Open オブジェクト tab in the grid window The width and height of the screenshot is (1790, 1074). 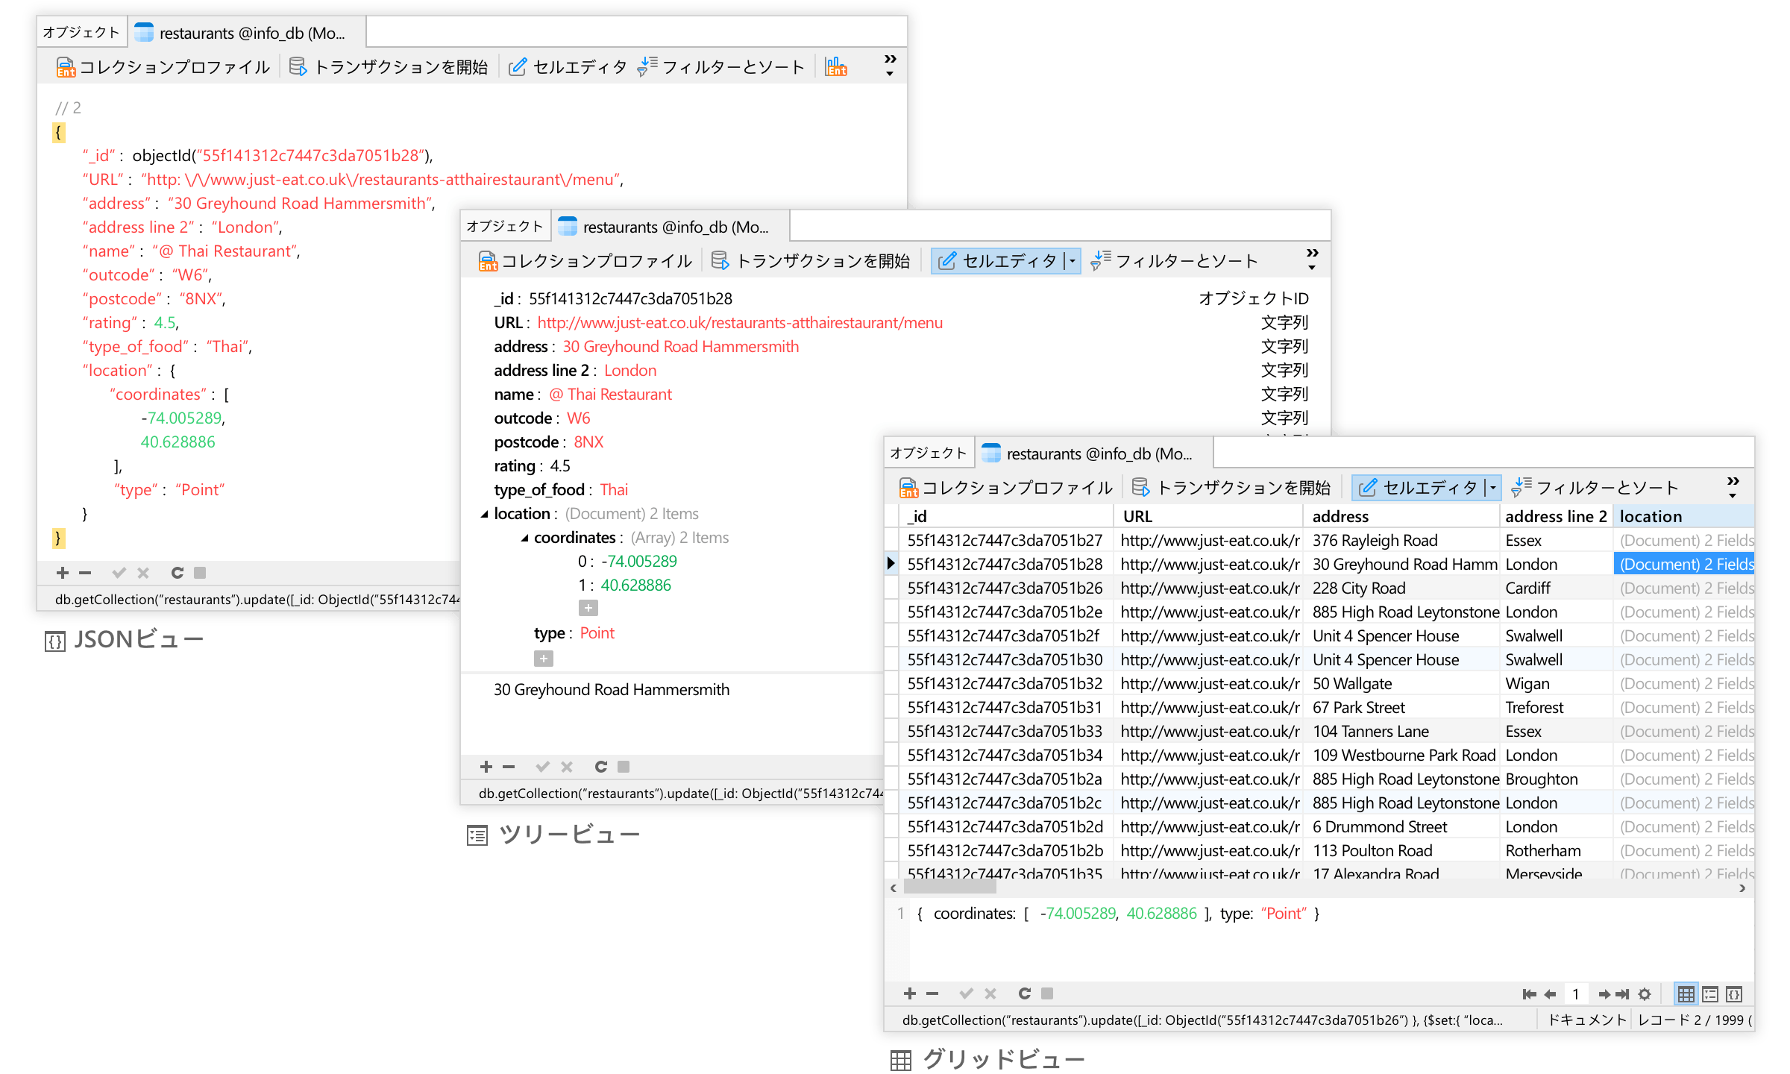[x=929, y=453]
